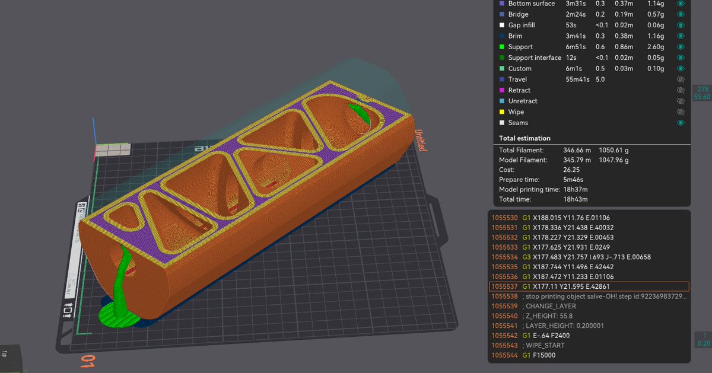Toggle the Brim eye icon
This screenshot has width=712, height=373.
(x=681, y=36)
